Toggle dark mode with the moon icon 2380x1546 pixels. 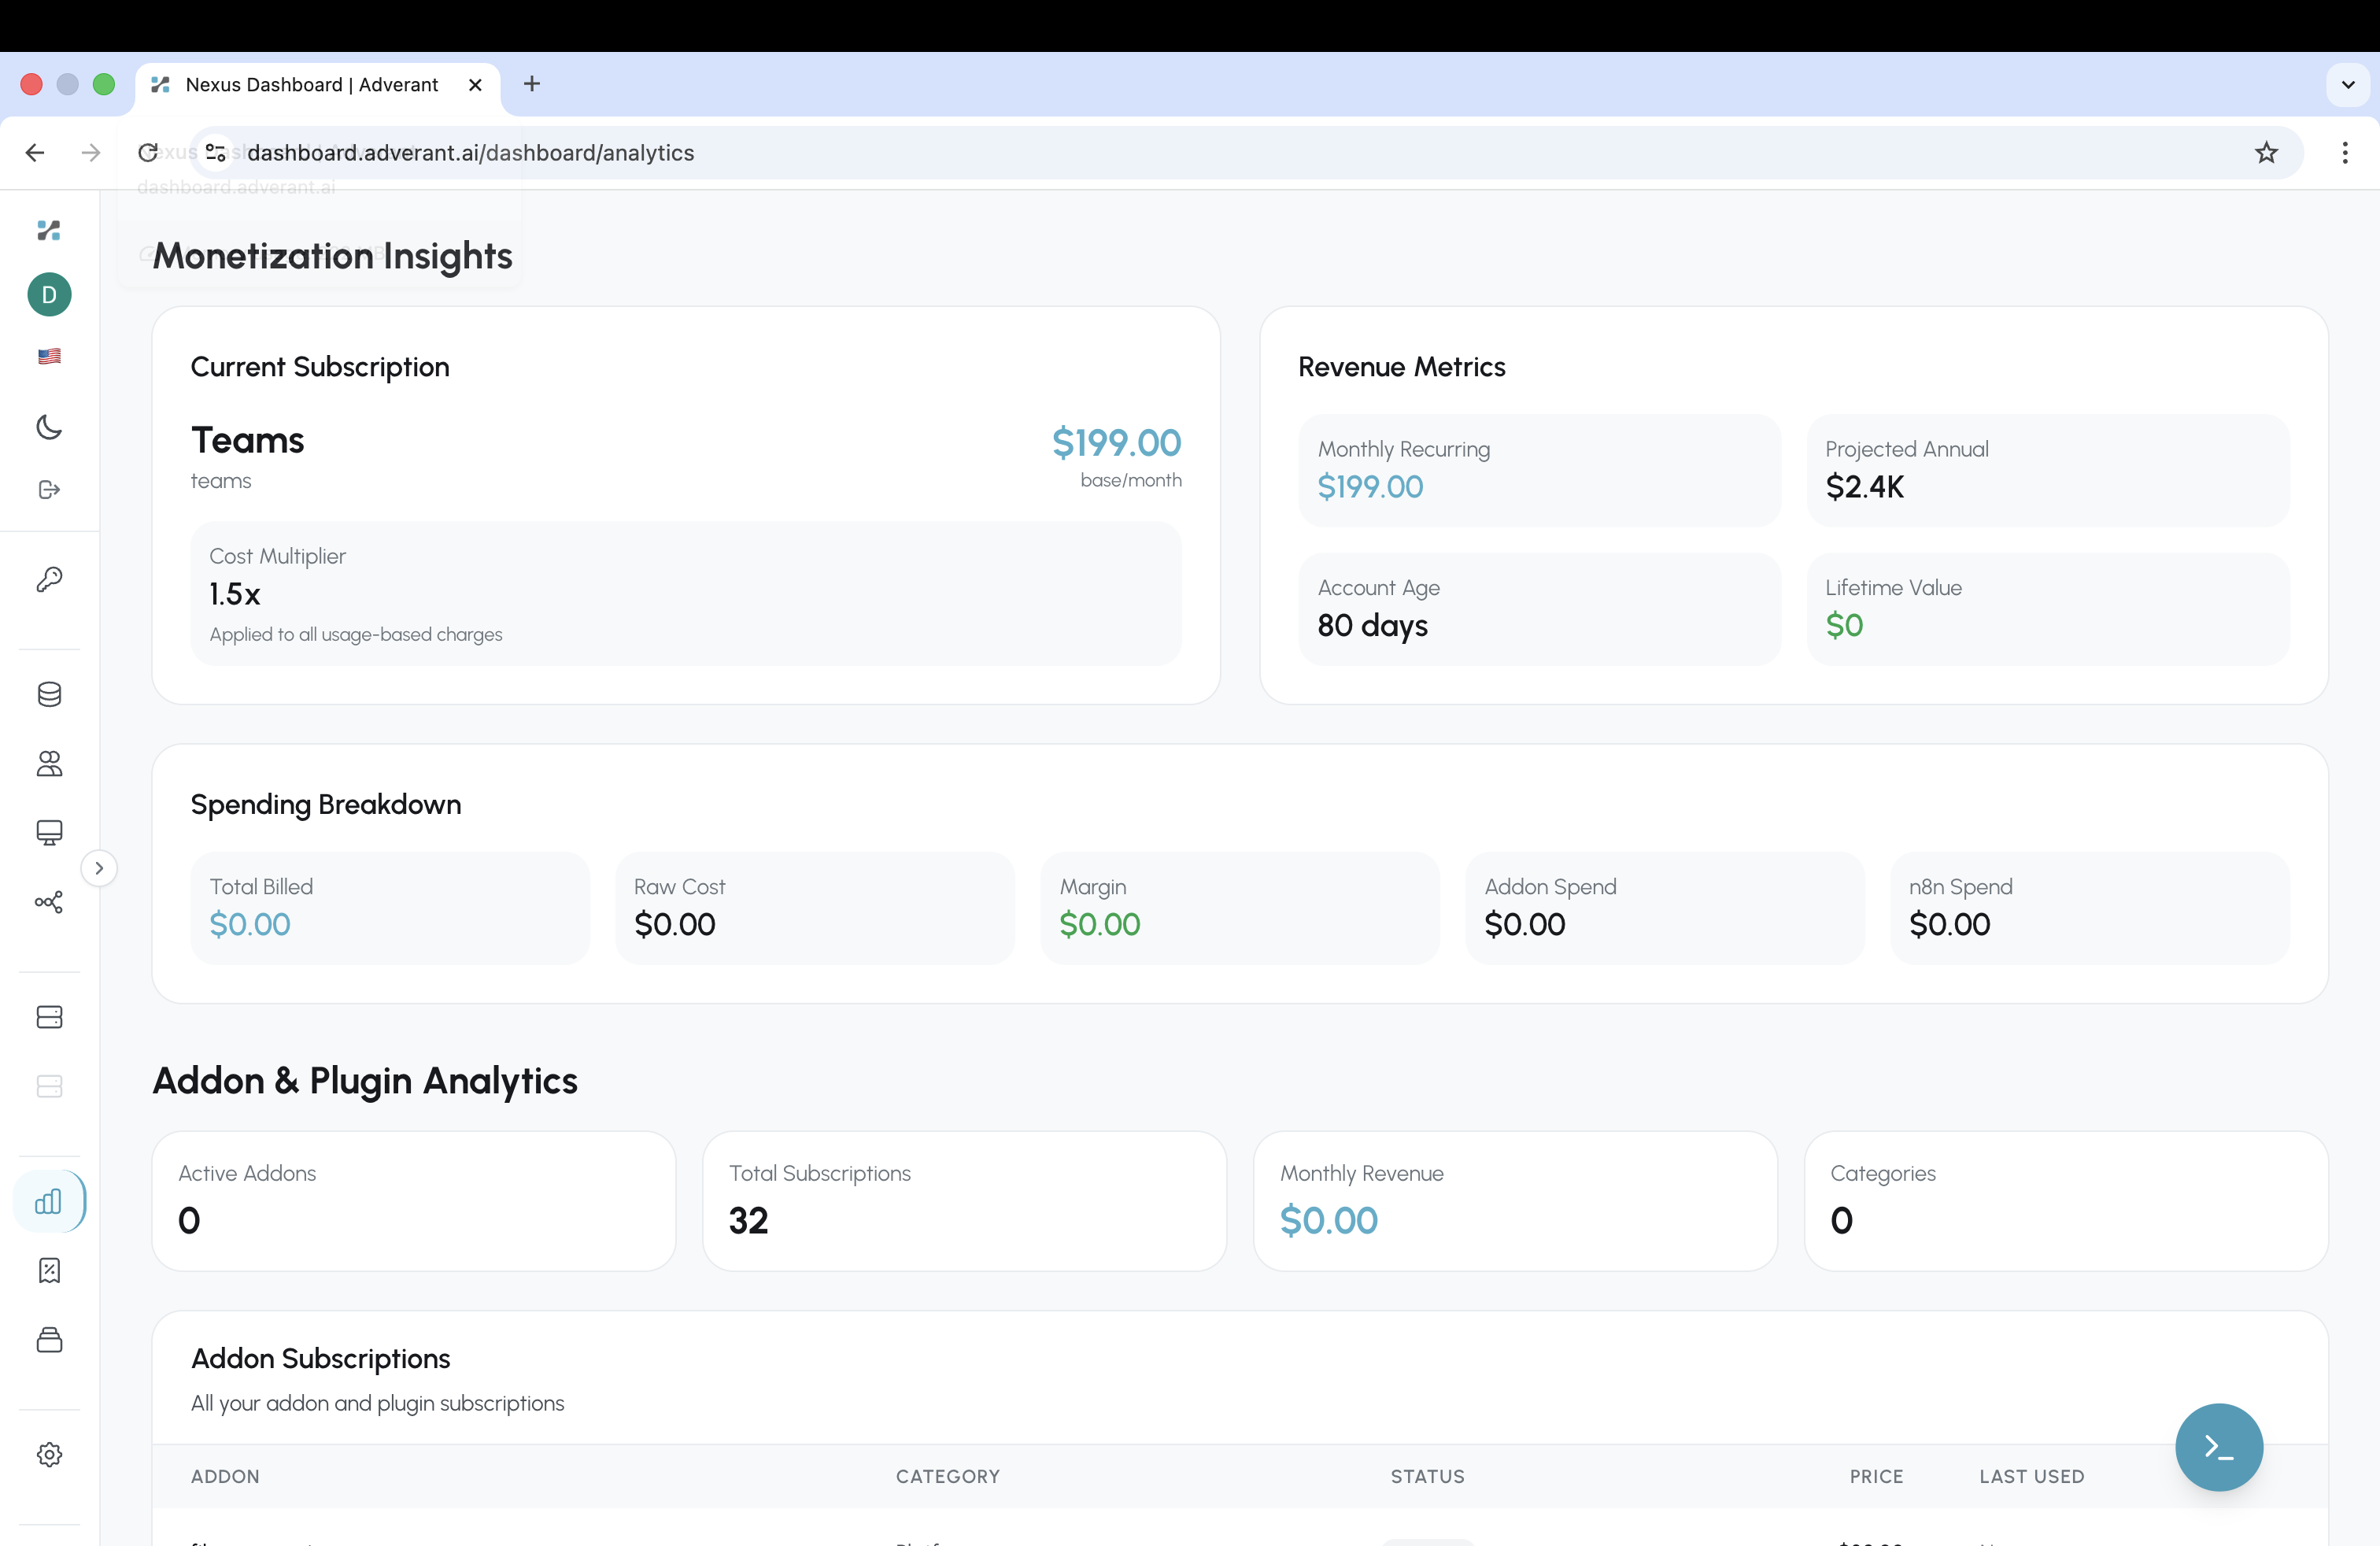coord(49,428)
